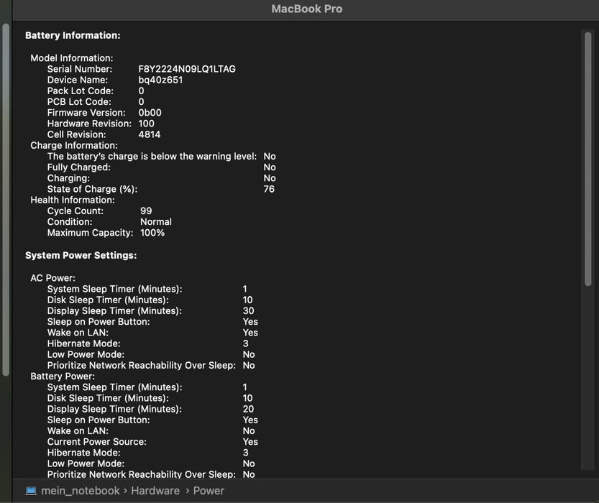Viewport: 599px width, 503px height.
Task: Click the Charging label
Action: coord(68,178)
